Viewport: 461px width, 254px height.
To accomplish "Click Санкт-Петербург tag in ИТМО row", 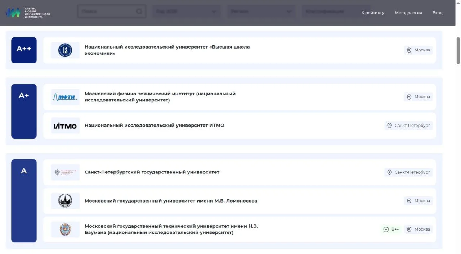I will pyautogui.click(x=408, y=126).
